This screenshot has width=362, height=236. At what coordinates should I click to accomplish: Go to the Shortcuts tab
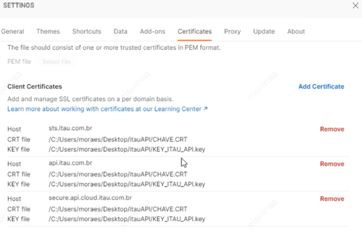pos(86,31)
